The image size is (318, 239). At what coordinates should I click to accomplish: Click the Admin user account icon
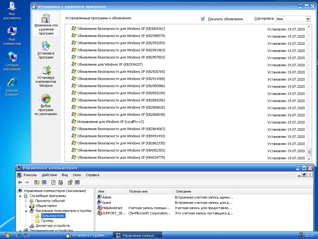point(99,197)
